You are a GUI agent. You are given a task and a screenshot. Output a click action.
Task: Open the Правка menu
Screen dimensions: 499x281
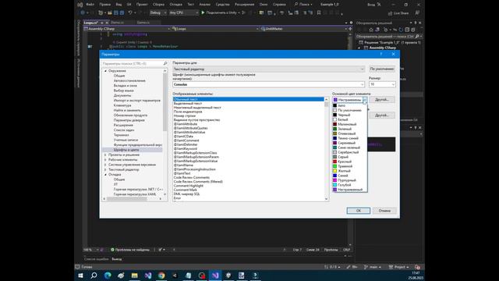(105, 5)
